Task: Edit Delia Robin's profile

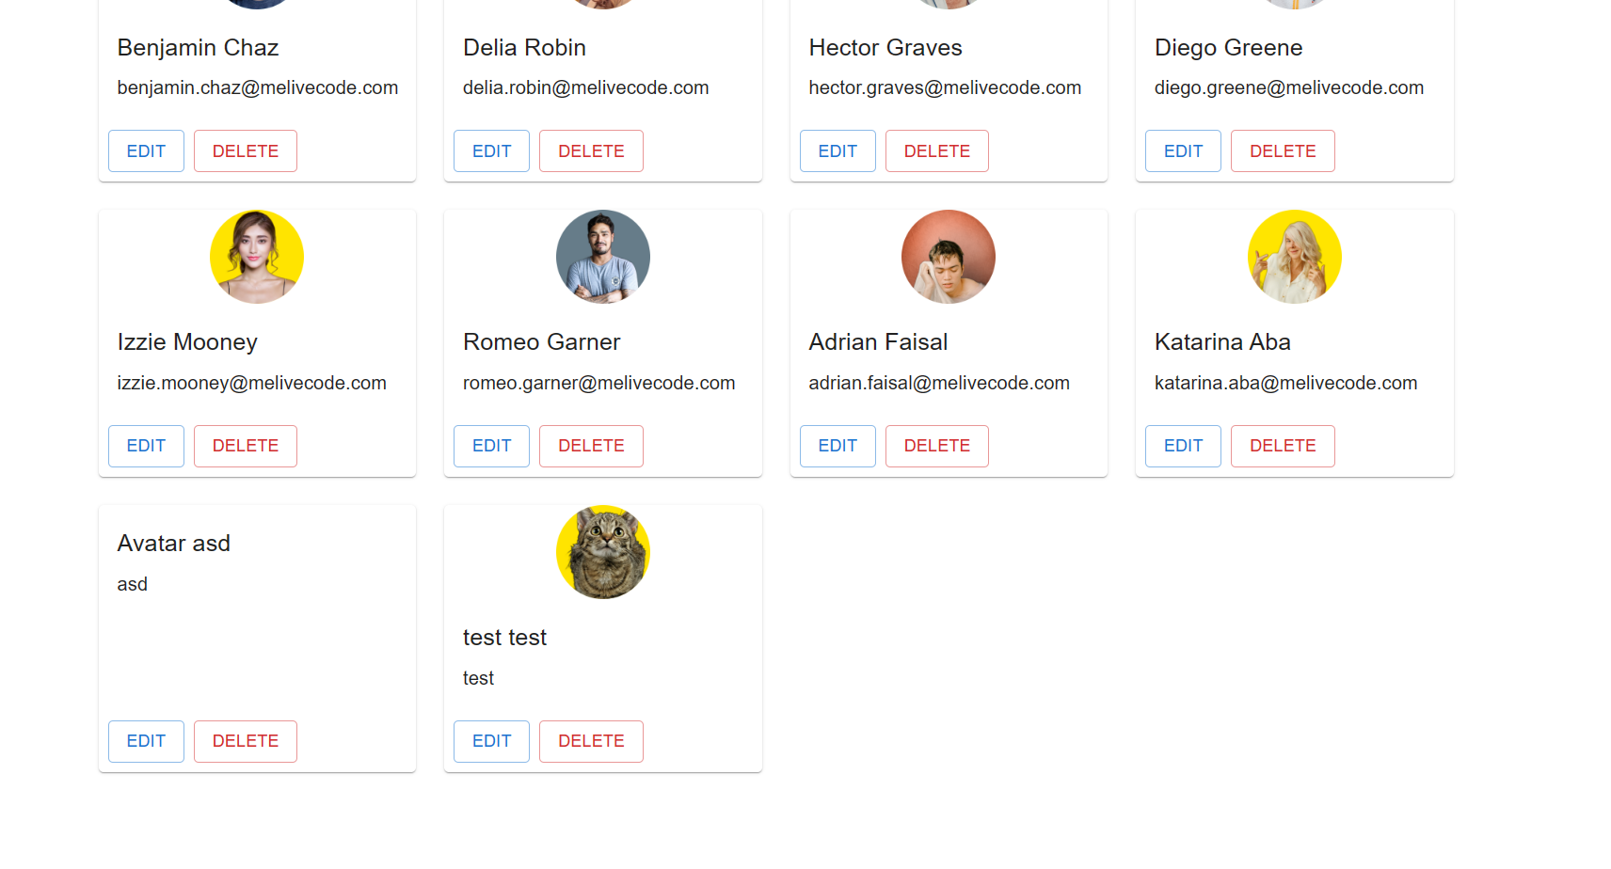Action: 491,151
